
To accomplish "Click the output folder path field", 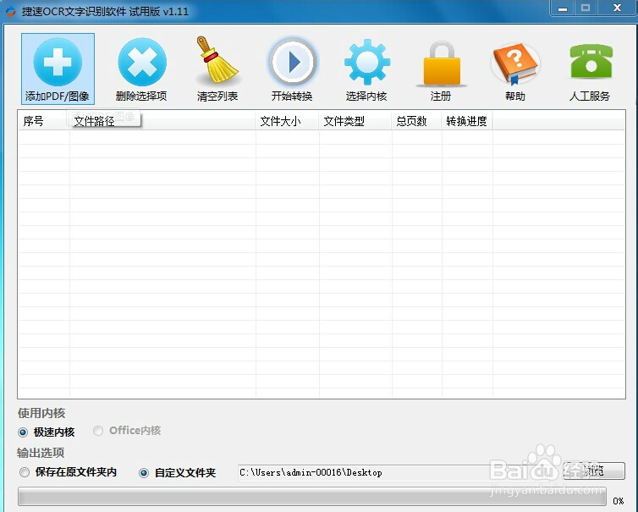I will click(x=399, y=472).
